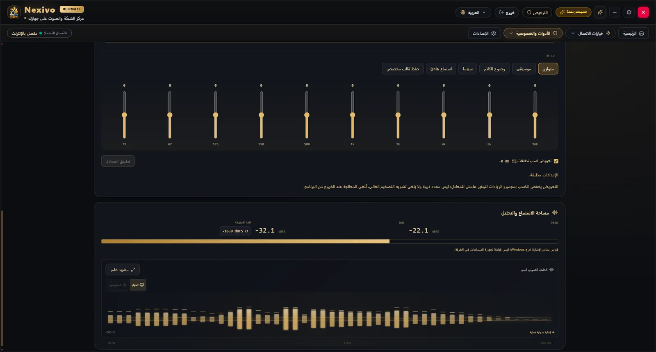Viewport: 656px width, 352px height.
Task: Click the تطبيق المعادل button
Action: click(x=118, y=161)
